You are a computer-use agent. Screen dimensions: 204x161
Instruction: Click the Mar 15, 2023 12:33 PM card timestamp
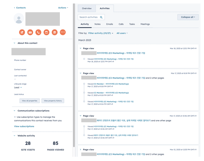coord(183,150)
